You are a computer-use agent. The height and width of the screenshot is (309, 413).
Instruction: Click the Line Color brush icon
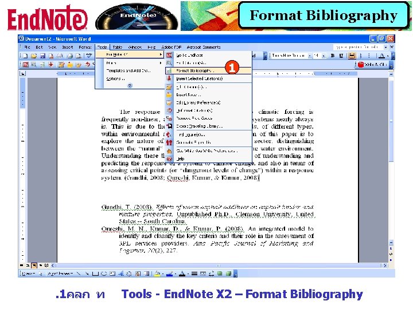pyautogui.click(x=170, y=274)
